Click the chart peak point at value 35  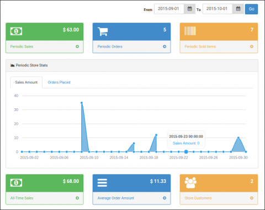(x=82, y=103)
